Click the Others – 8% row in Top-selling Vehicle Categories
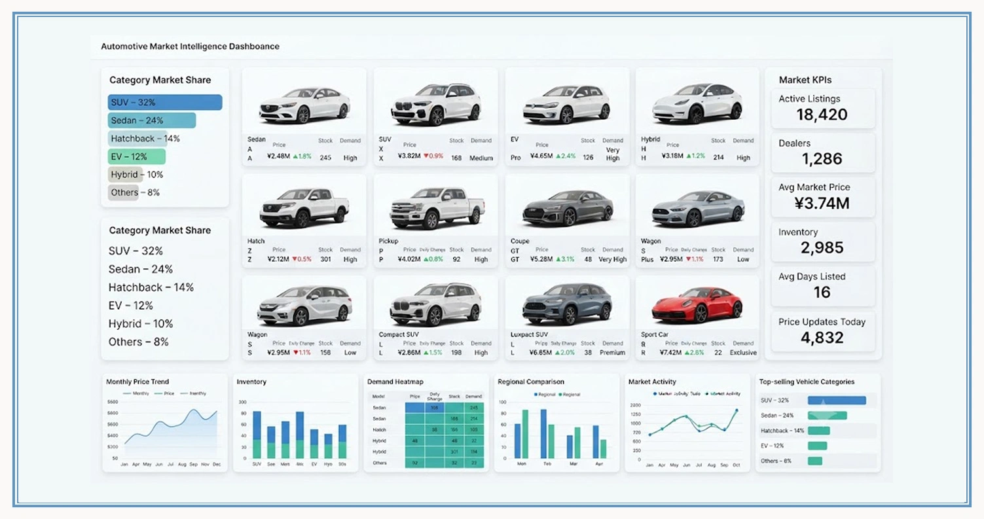This screenshot has width=984, height=519. coord(818,461)
